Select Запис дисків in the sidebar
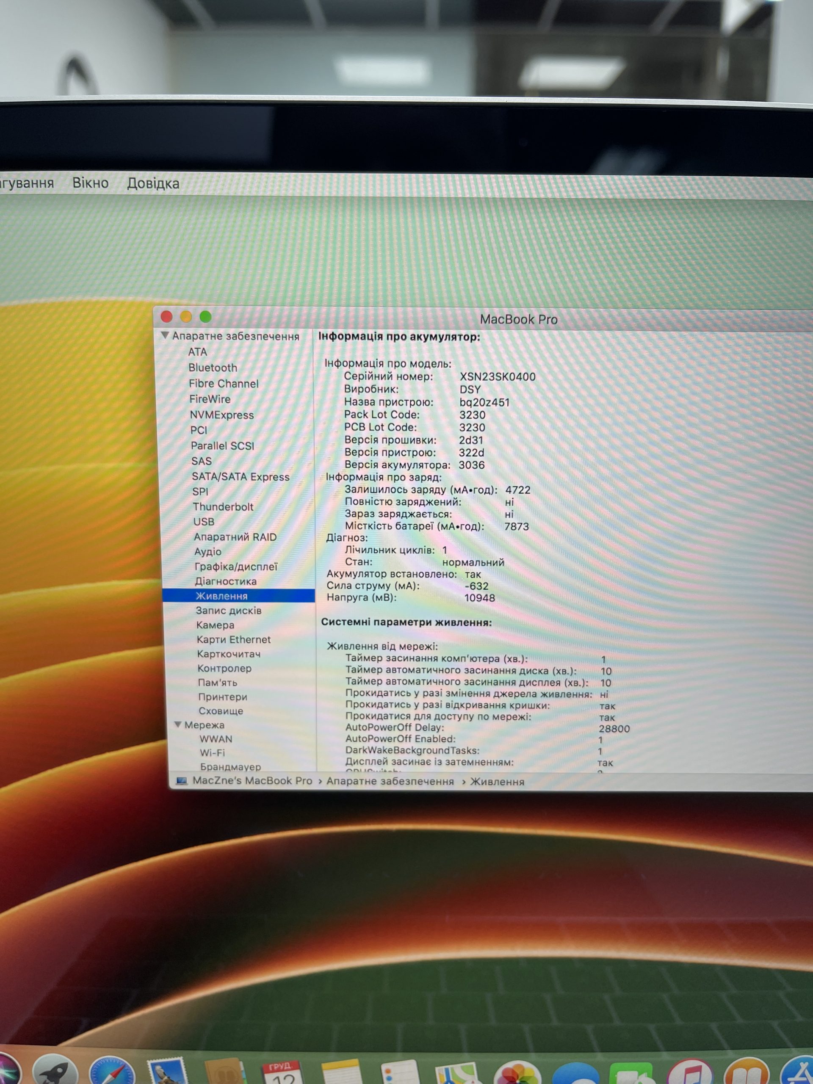Image resolution: width=813 pixels, height=1084 pixels. [229, 611]
